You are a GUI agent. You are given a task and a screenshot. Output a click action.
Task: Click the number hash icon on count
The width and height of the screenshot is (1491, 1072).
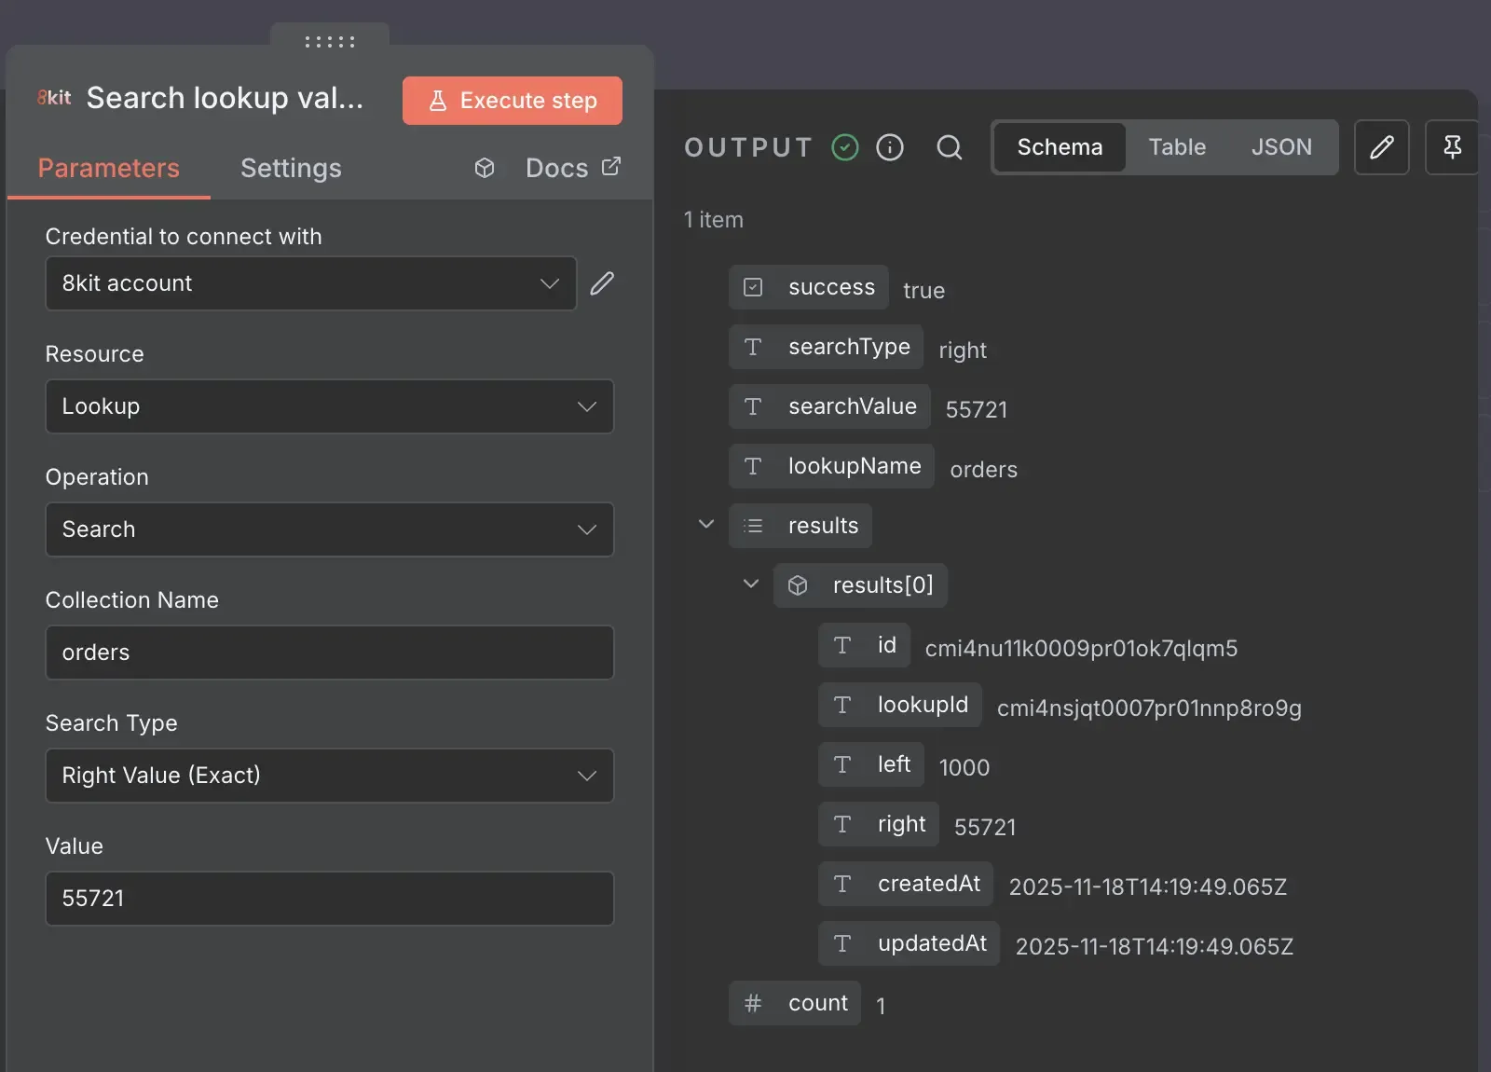753,1003
